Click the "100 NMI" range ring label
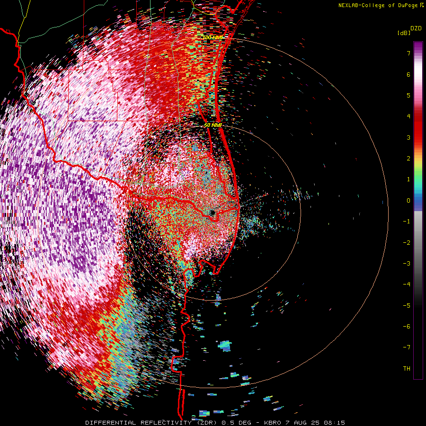The image size is (426, 426). pos(213,37)
